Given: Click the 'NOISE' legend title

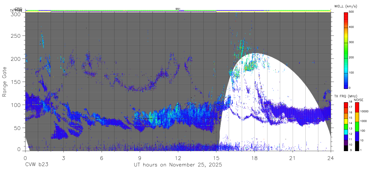Looking at the screenshot, I should coord(358,100).
